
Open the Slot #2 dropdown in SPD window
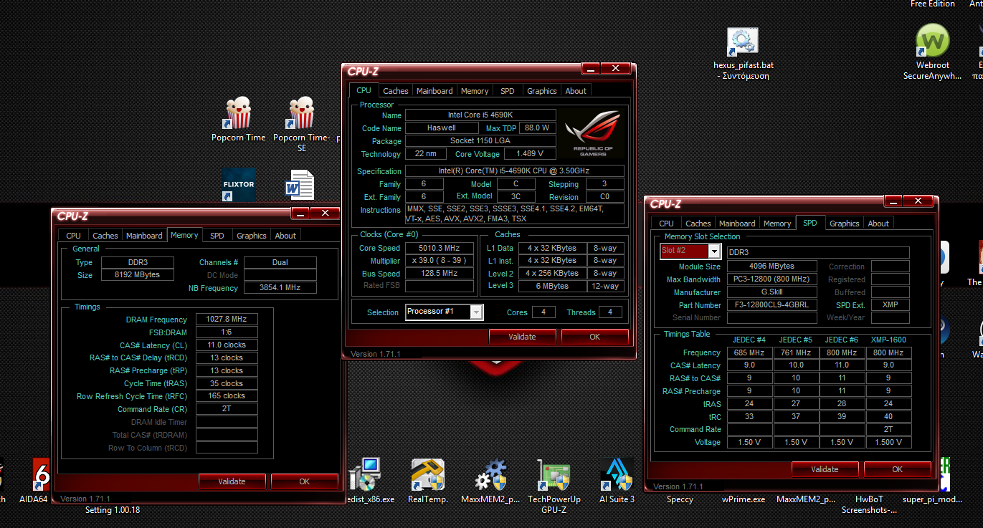coord(714,251)
